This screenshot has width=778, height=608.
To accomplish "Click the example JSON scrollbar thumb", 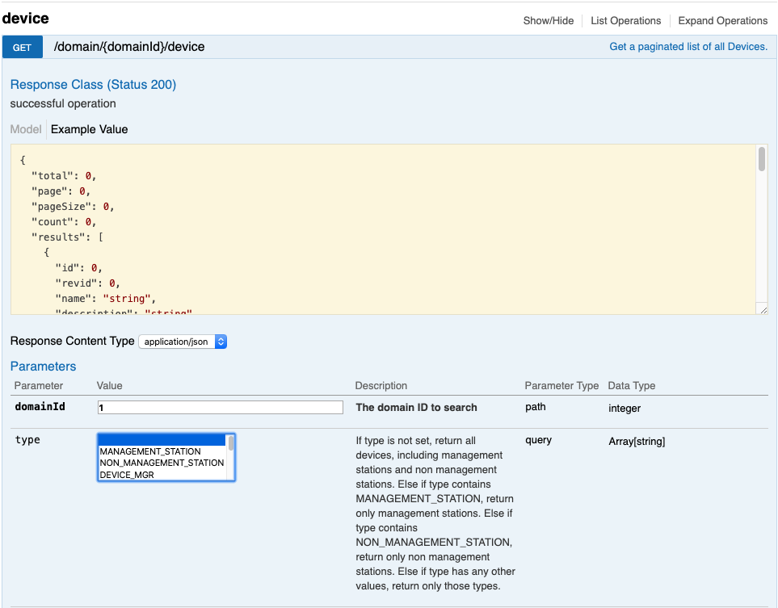I will pyautogui.click(x=762, y=159).
